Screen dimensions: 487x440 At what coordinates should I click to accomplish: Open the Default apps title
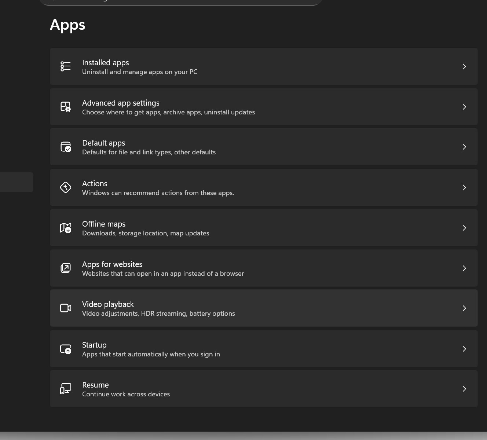(x=104, y=143)
